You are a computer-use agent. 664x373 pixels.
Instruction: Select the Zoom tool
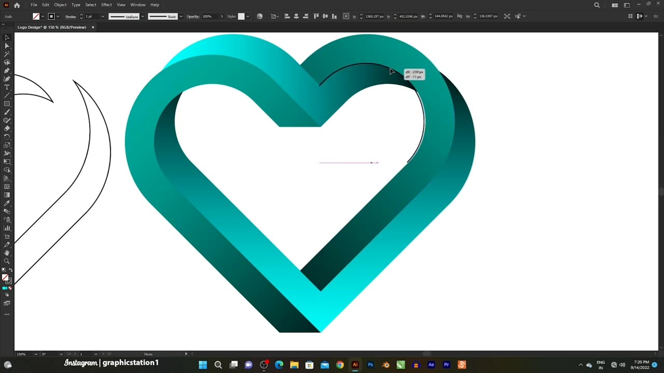[7, 261]
